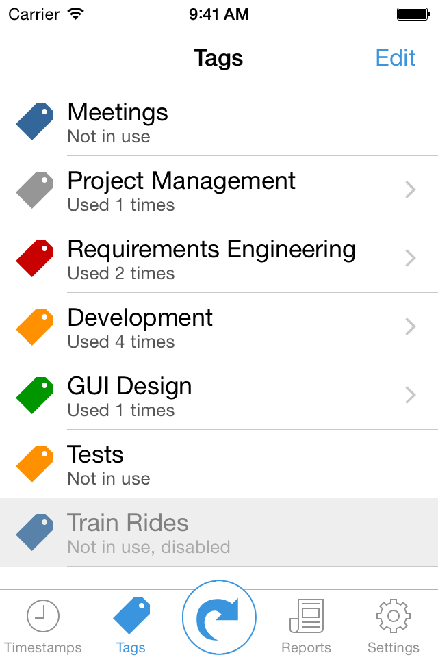Image resolution: width=438 pixels, height=657 pixels.
Task: Tap the orange Development tag icon
Action: (35, 327)
